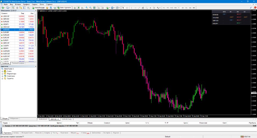
Task: Open the Вид menu
Action: click(11, 5)
